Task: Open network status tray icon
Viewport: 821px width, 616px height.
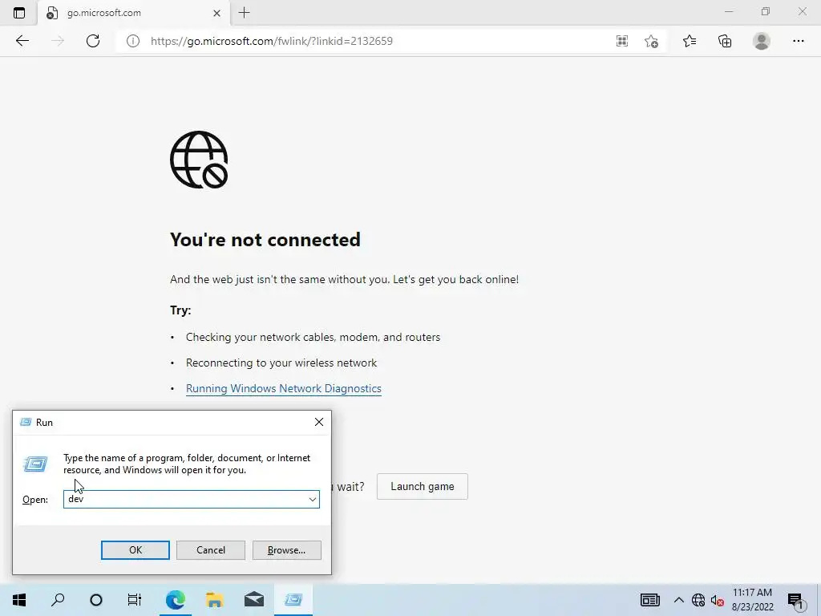Action: click(698, 600)
